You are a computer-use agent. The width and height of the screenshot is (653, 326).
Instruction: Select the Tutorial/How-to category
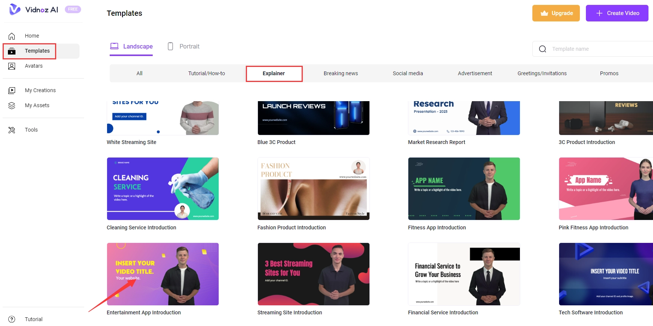point(207,73)
